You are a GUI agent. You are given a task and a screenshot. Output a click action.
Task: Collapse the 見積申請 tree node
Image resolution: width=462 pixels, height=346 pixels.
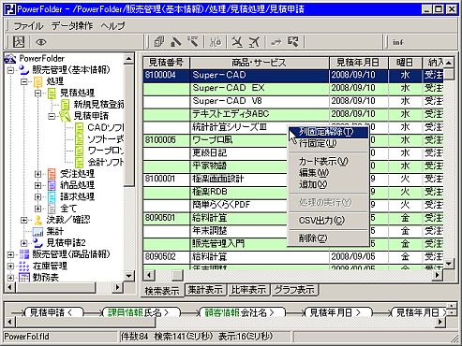coord(52,116)
